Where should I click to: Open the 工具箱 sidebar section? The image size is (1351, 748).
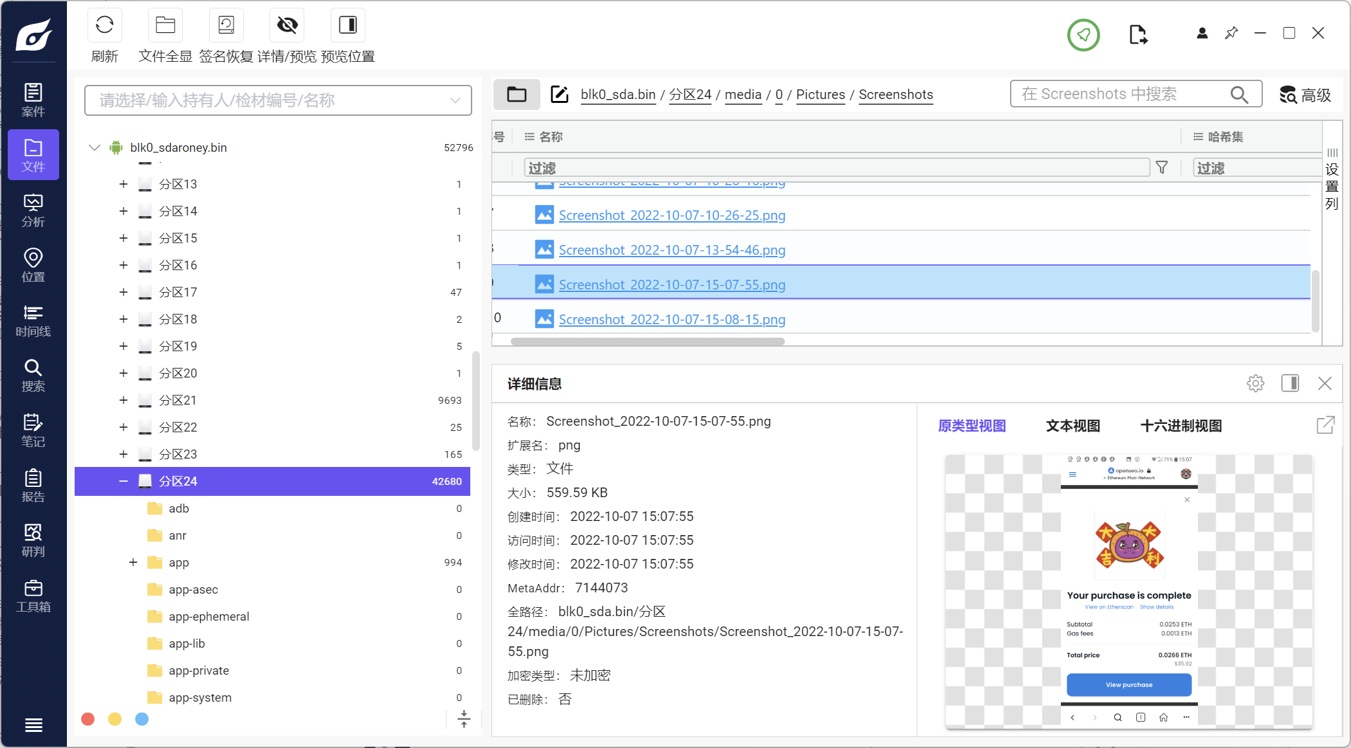coord(33,596)
